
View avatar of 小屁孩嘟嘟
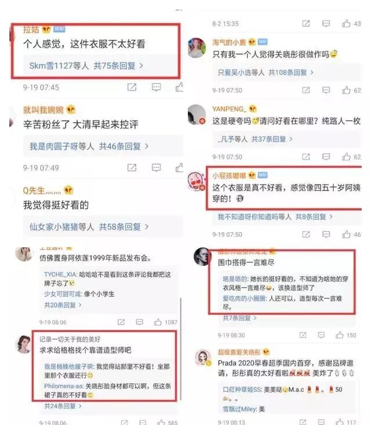197,181
